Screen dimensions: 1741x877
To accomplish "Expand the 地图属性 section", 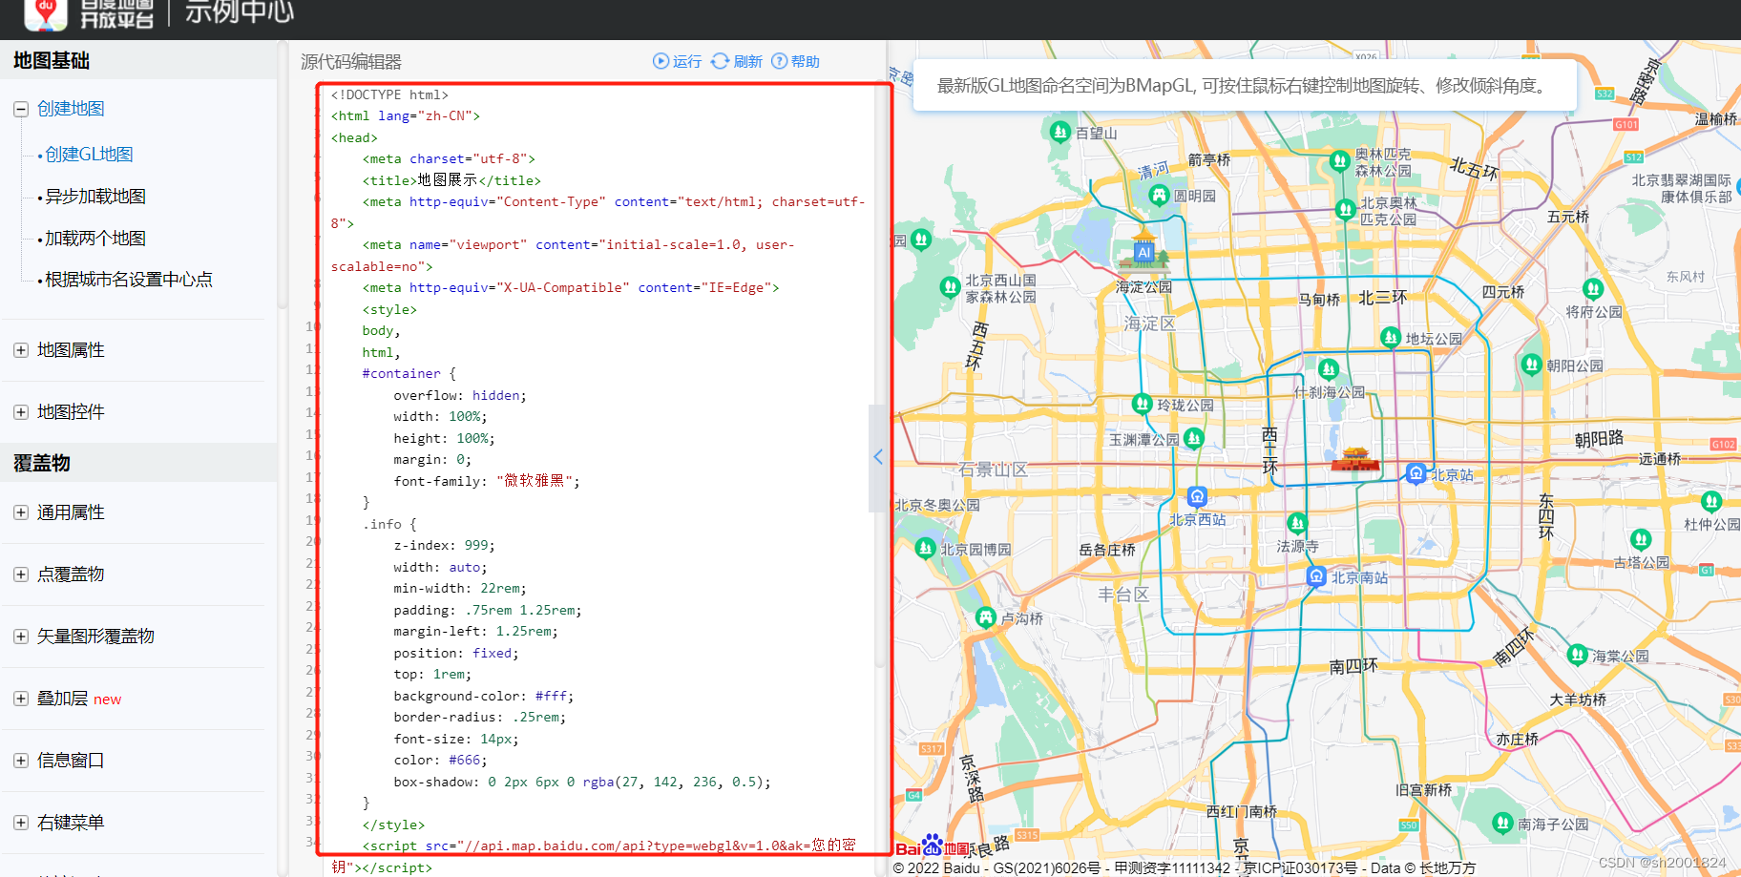I will coord(21,350).
